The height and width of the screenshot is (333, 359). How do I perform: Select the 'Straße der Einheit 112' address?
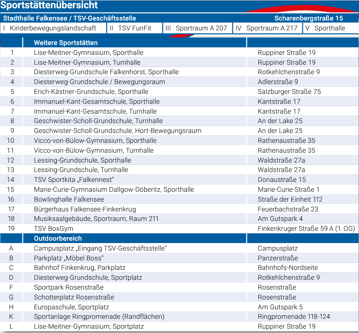pos(290,199)
